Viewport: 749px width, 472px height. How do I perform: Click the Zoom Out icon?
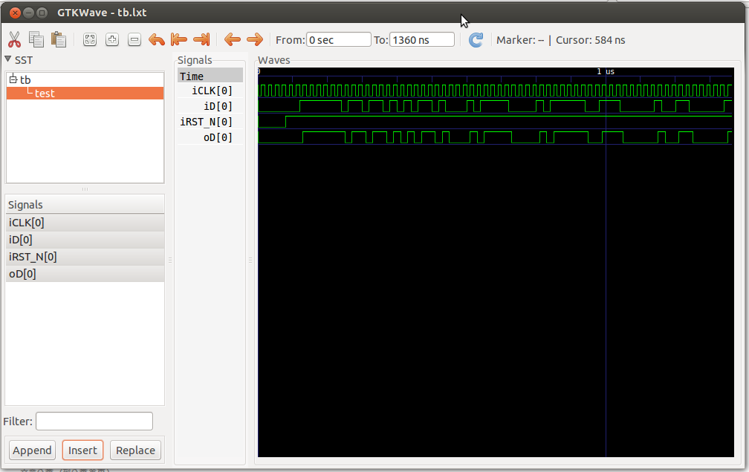pyautogui.click(x=134, y=39)
